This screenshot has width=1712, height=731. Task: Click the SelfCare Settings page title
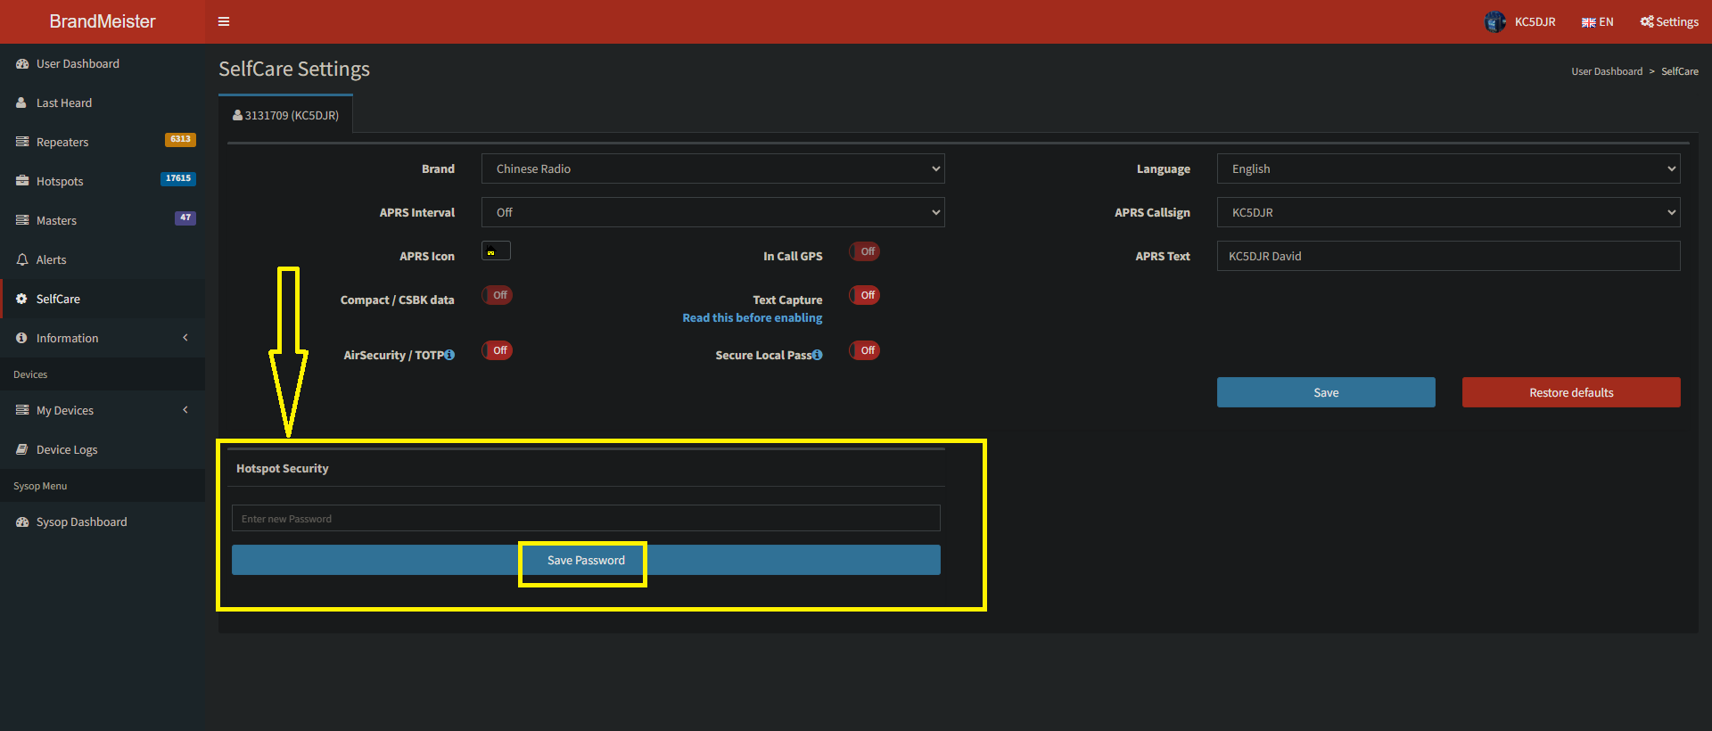294,70
